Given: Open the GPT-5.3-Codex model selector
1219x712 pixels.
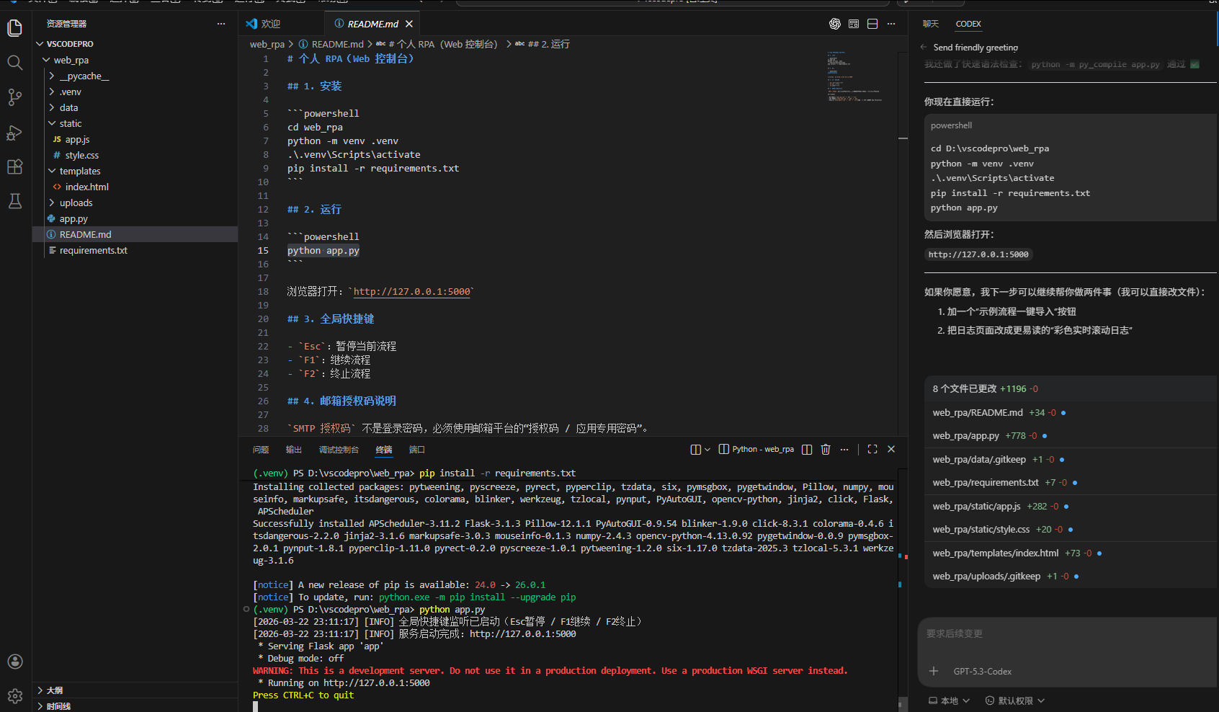Looking at the screenshot, I should (x=983, y=671).
